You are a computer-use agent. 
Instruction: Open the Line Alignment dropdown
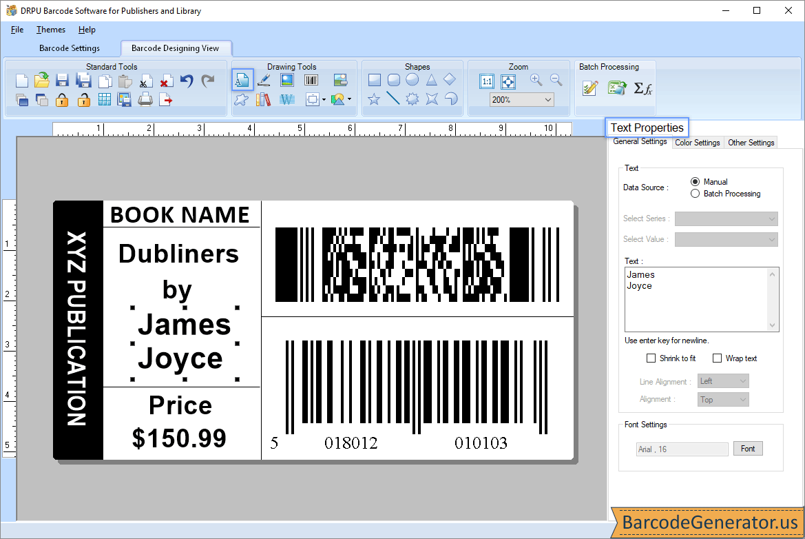tap(723, 381)
